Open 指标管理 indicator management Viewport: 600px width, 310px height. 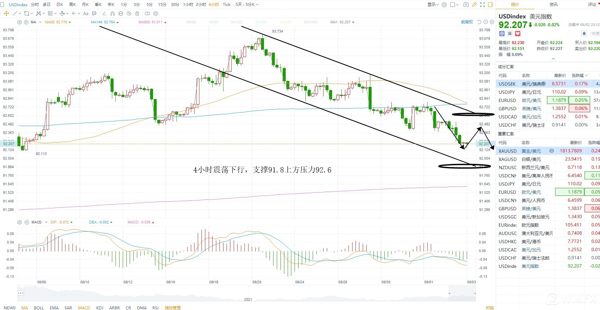click(172, 308)
